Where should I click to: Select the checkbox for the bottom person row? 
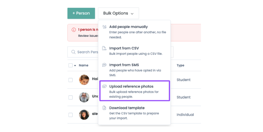(71, 115)
